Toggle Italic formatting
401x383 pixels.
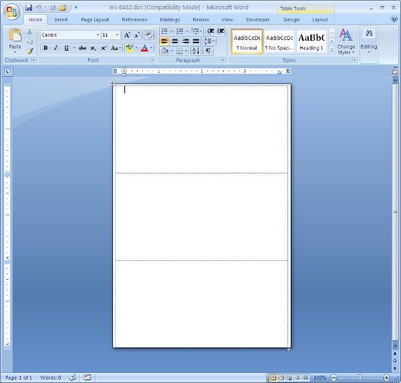(55, 48)
